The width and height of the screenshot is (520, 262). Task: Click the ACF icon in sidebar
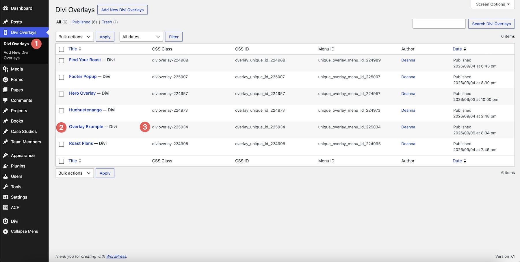click(x=5, y=207)
